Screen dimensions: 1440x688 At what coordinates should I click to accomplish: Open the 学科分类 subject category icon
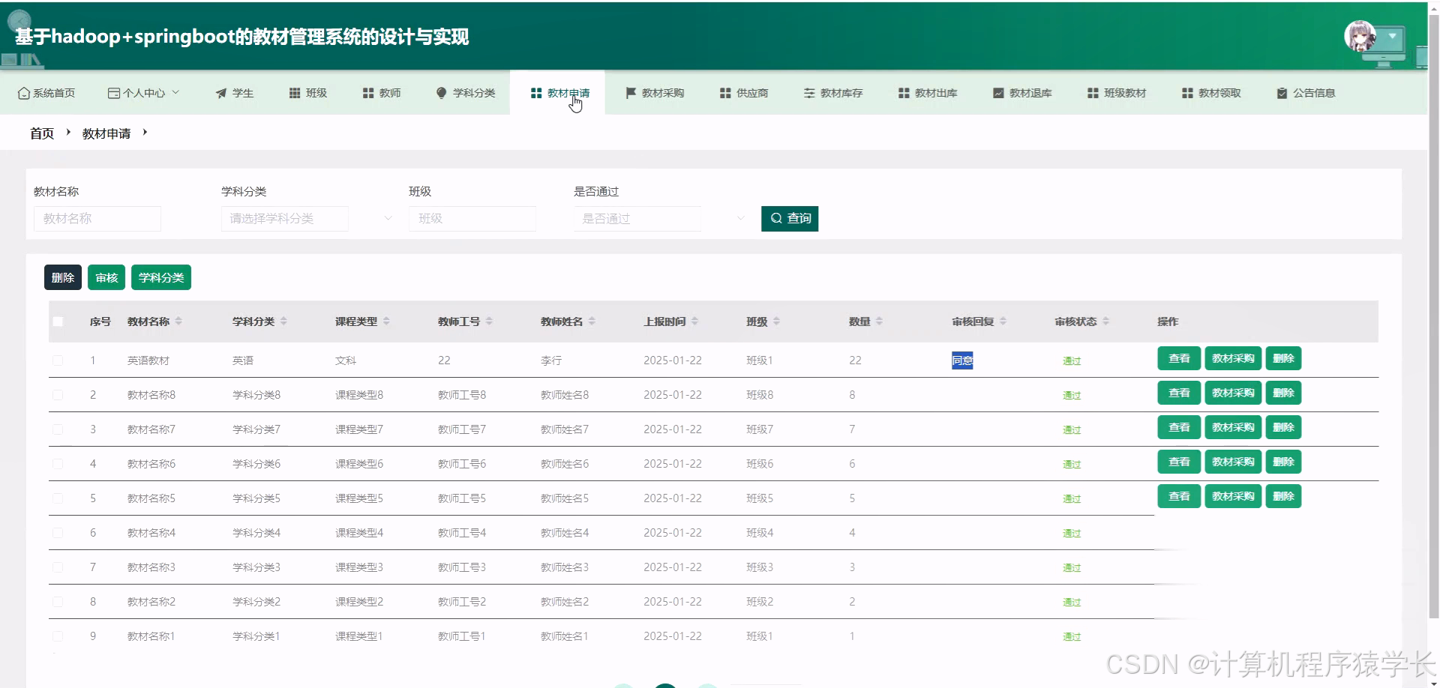[x=440, y=92]
